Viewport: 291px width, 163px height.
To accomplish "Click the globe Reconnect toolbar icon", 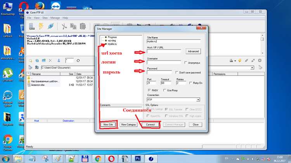I will click(50, 26).
